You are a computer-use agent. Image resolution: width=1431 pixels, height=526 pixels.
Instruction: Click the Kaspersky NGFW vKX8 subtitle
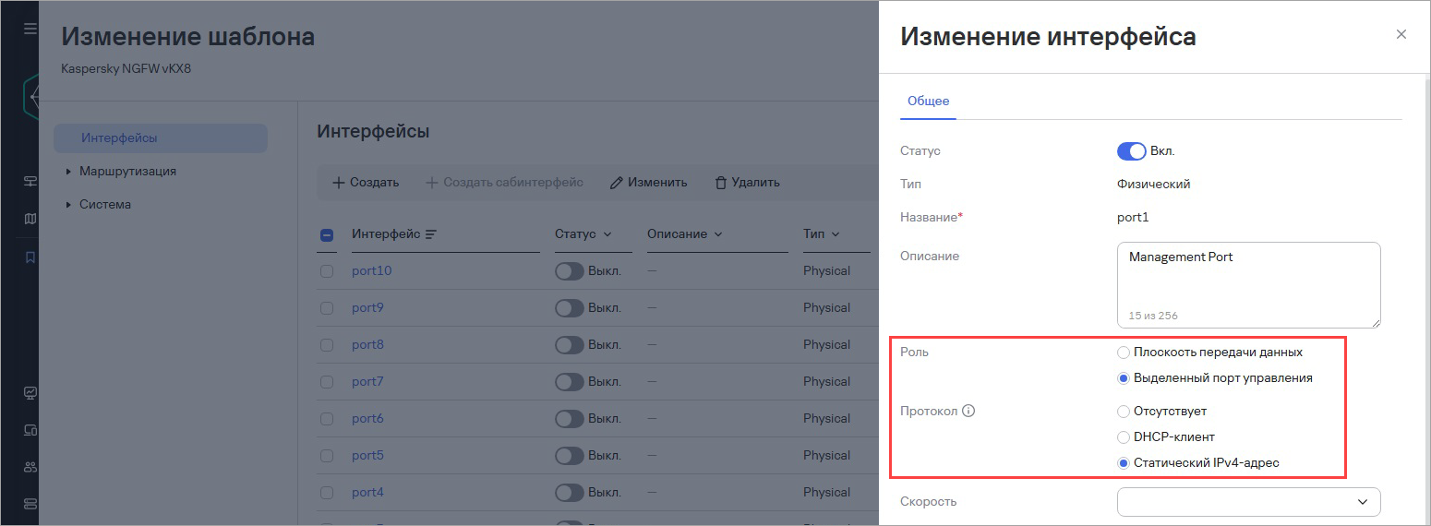click(x=126, y=69)
